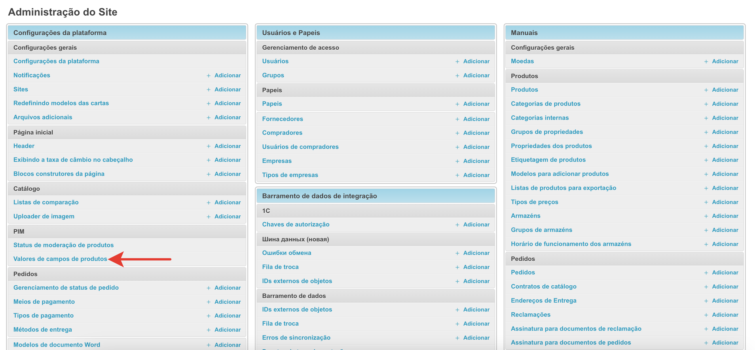Open the Produtos link under Manuais
This screenshot has width=755, height=350.
[x=524, y=89]
